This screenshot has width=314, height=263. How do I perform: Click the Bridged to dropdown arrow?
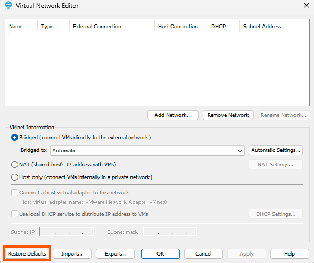click(239, 151)
